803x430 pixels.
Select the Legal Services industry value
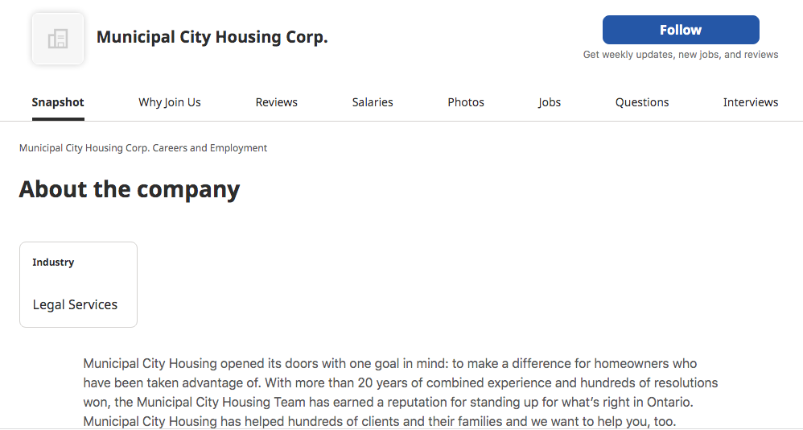(x=75, y=304)
